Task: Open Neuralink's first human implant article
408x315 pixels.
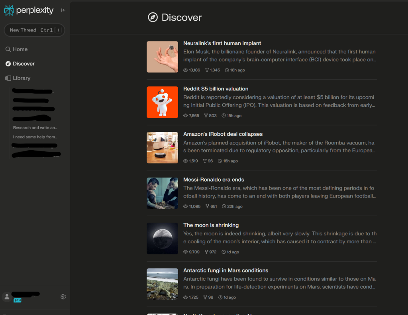Action: (x=222, y=43)
